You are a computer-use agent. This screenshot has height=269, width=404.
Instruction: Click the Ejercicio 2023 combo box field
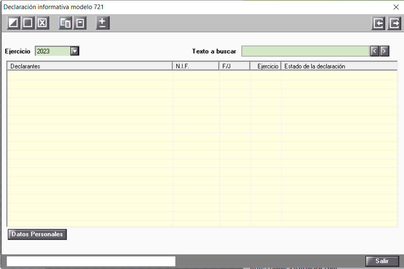point(53,51)
